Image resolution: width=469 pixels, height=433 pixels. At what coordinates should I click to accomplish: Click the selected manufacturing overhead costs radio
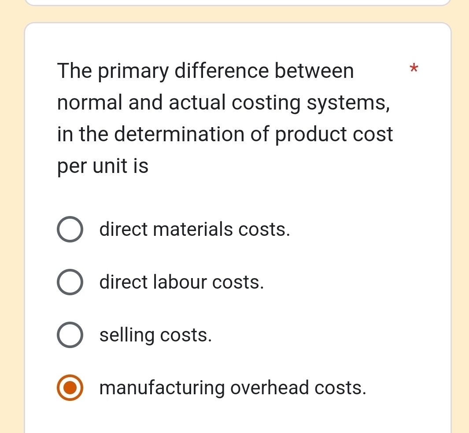pyautogui.click(x=70, y=388)
